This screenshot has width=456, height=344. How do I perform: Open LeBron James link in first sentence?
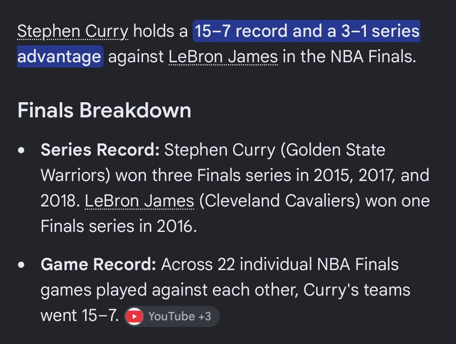click(x=223, y=57)
